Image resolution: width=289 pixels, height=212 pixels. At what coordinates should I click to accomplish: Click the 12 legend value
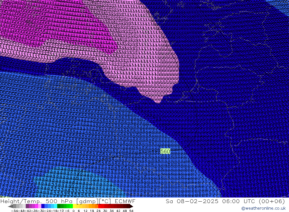click(86, 211)
